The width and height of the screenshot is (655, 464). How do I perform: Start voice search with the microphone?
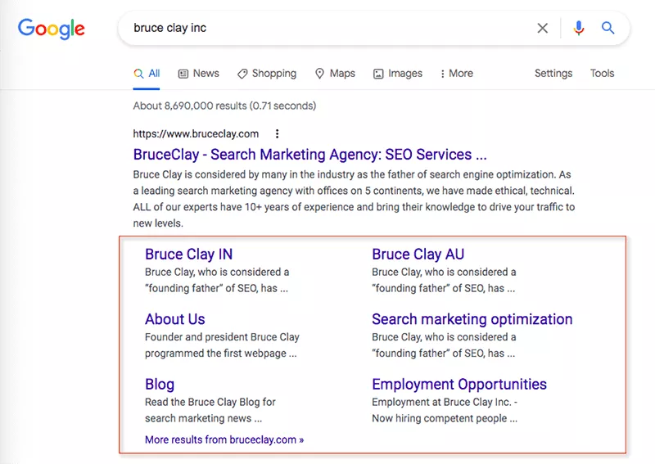579,29
